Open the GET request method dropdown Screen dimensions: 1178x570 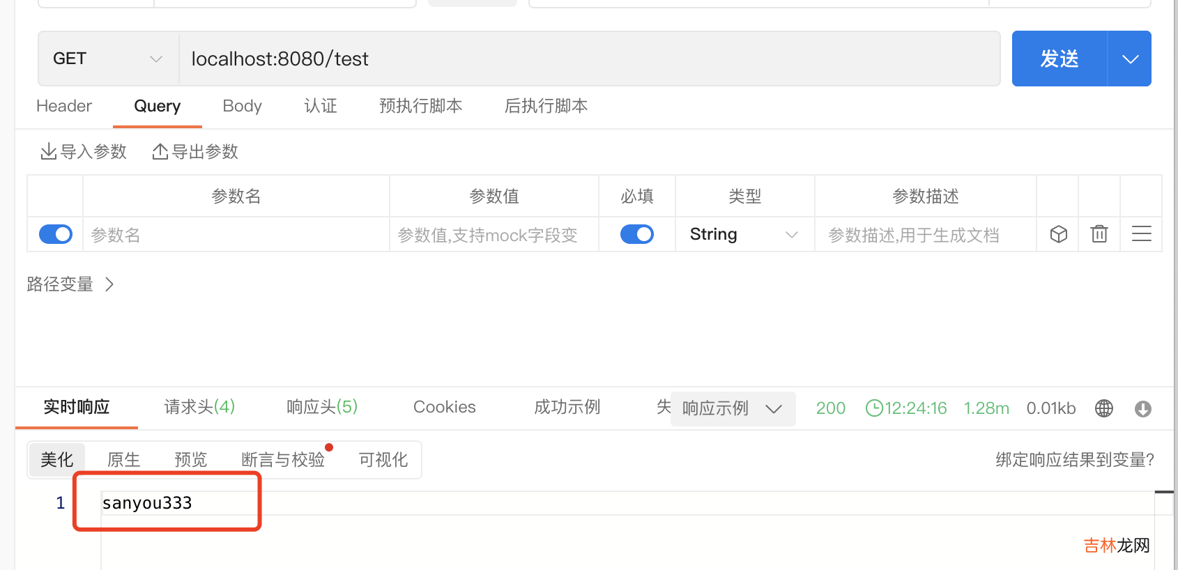coord(108,59)
